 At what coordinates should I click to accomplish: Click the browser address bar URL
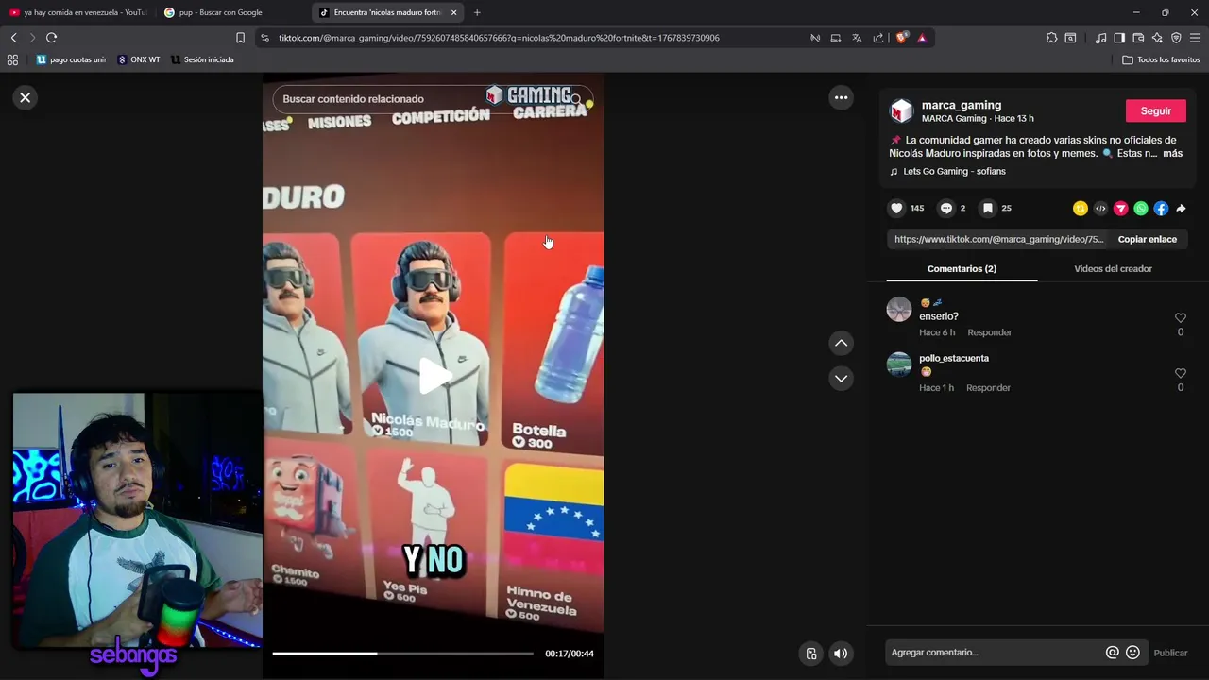[x=499, y=38]
